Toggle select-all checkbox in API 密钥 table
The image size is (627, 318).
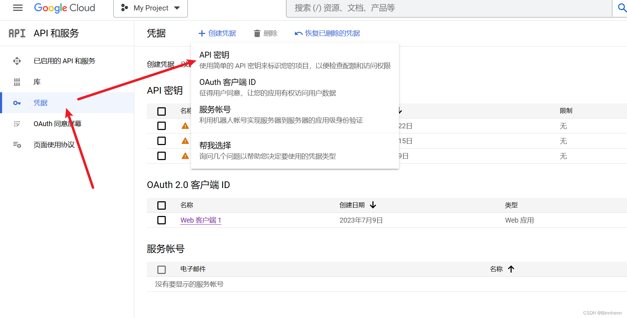point(162,111)
